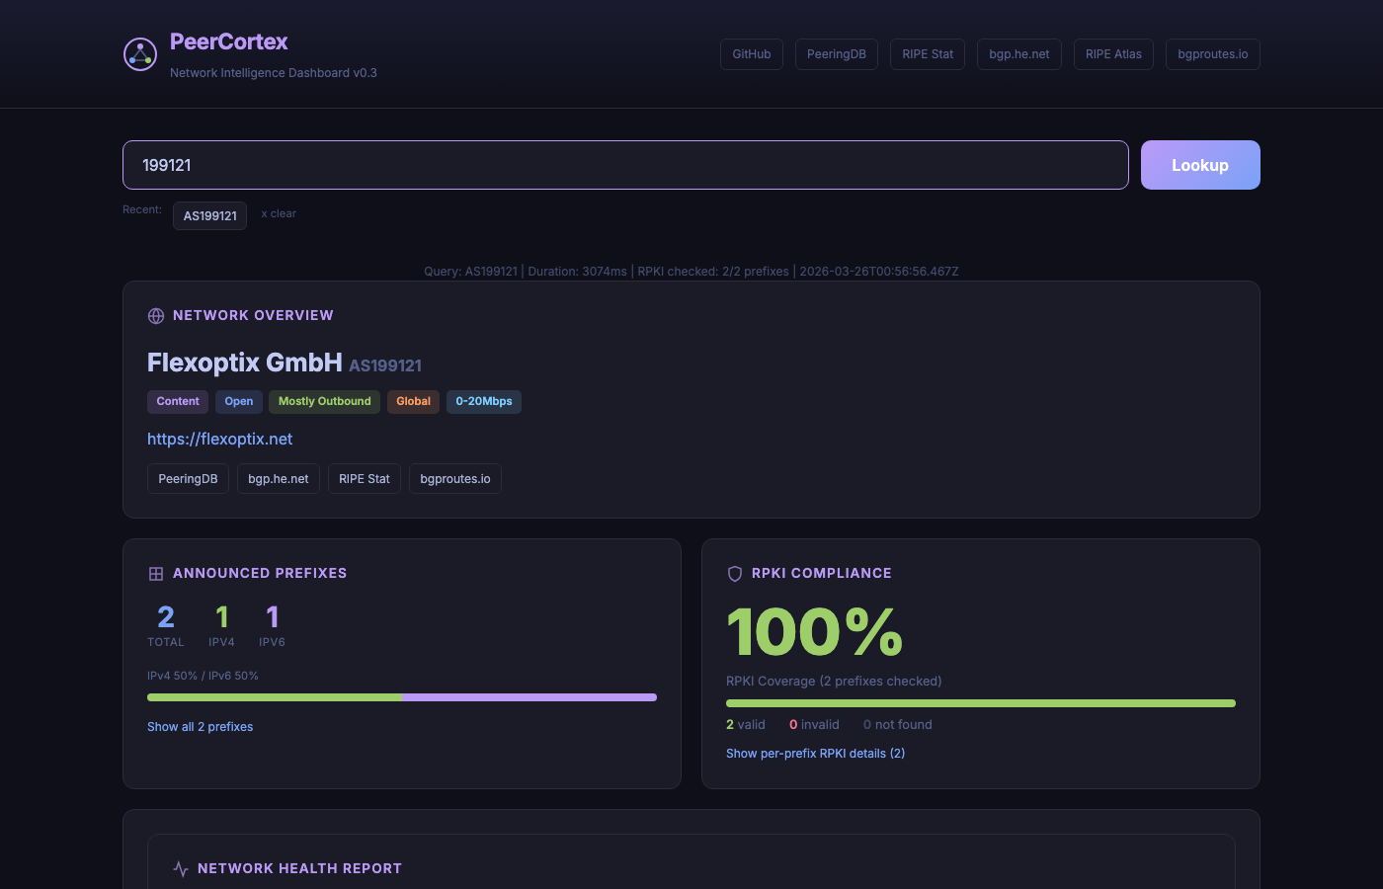The image size is (1383, 889).
Task: Click the Lookup button
Action: (x=1200, y=165)
